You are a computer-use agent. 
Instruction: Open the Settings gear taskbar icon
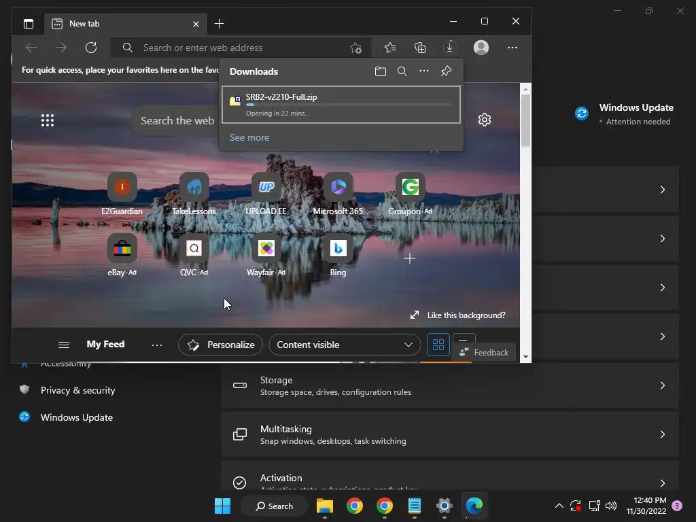point(445,506)
